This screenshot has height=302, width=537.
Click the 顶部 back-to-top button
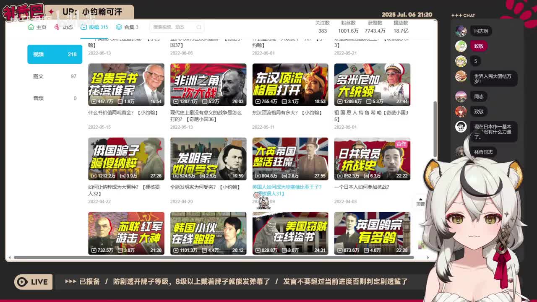(420, 202)
